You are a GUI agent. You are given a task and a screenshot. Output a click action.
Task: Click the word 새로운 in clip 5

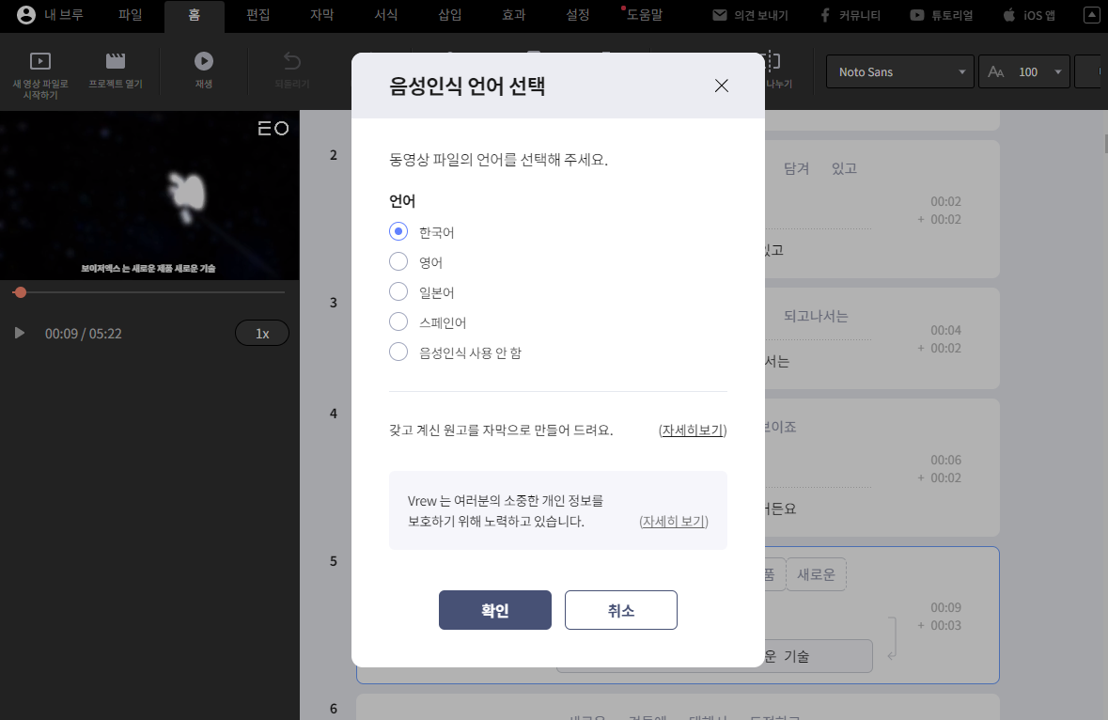coord(816,575)
